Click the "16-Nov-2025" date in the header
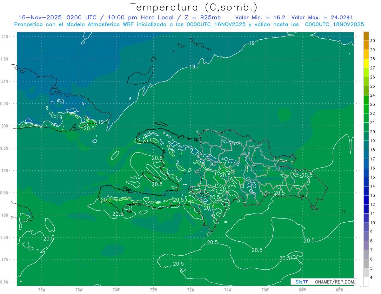Viewport: 381px width, 294px height. pyautogui.click(x=40, y=17)
